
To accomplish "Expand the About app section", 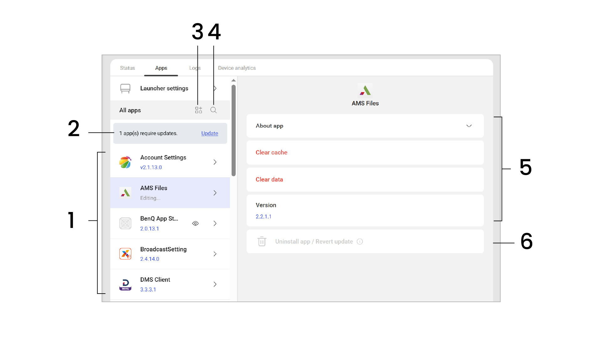I will pyautogui.click(x=469, y=126).
